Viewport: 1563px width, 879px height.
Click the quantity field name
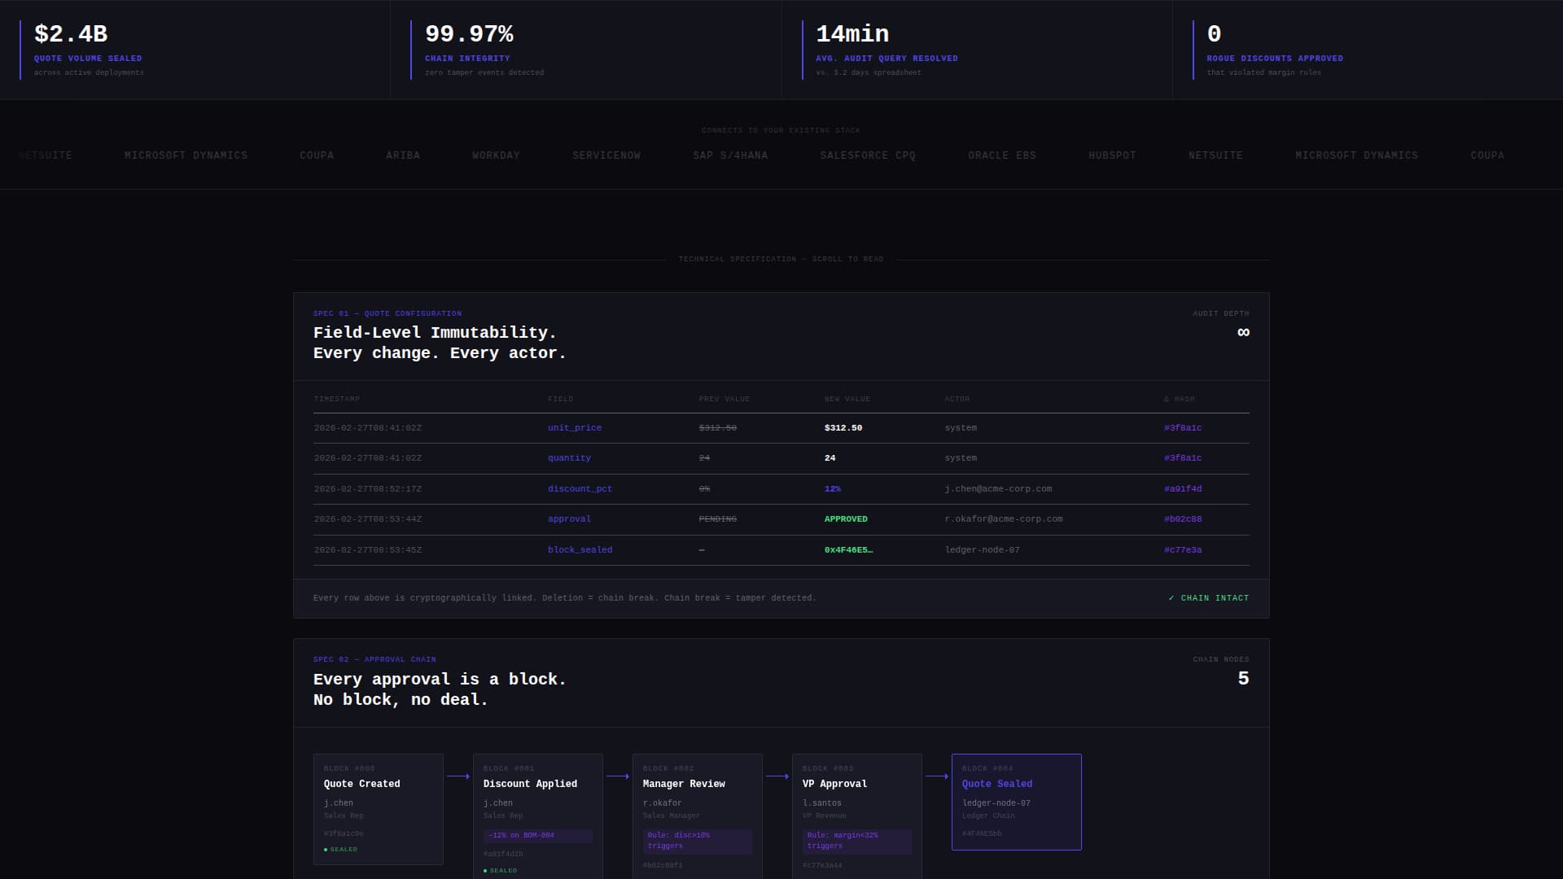pos(569,458)
